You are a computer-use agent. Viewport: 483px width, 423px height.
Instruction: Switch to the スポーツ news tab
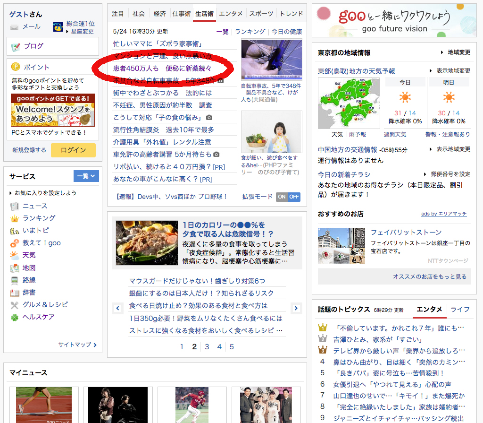click(x=261, y=14)
